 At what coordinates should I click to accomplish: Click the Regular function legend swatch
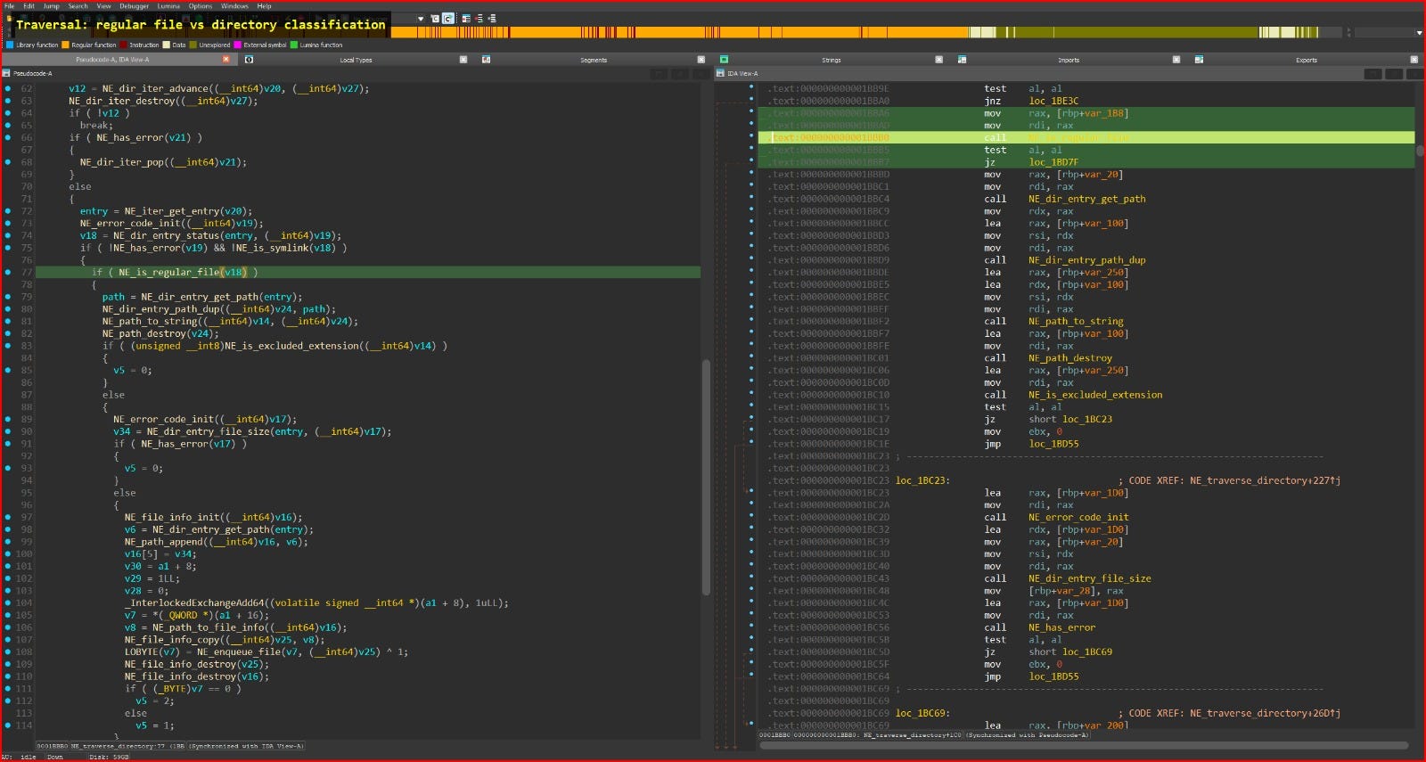coord(65,45)
